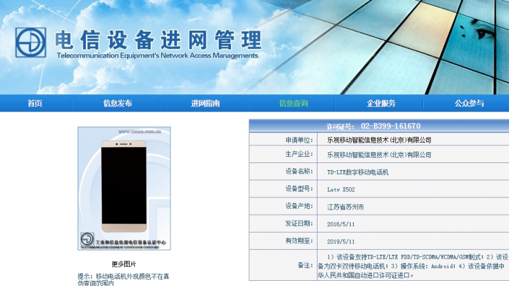Click the origin value 江苏省苏州市
509x286 pixels.
347,206
